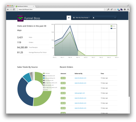Click the gear extension icon in toolbar
This screenshot has width=136, height=122.
[125, 10]
